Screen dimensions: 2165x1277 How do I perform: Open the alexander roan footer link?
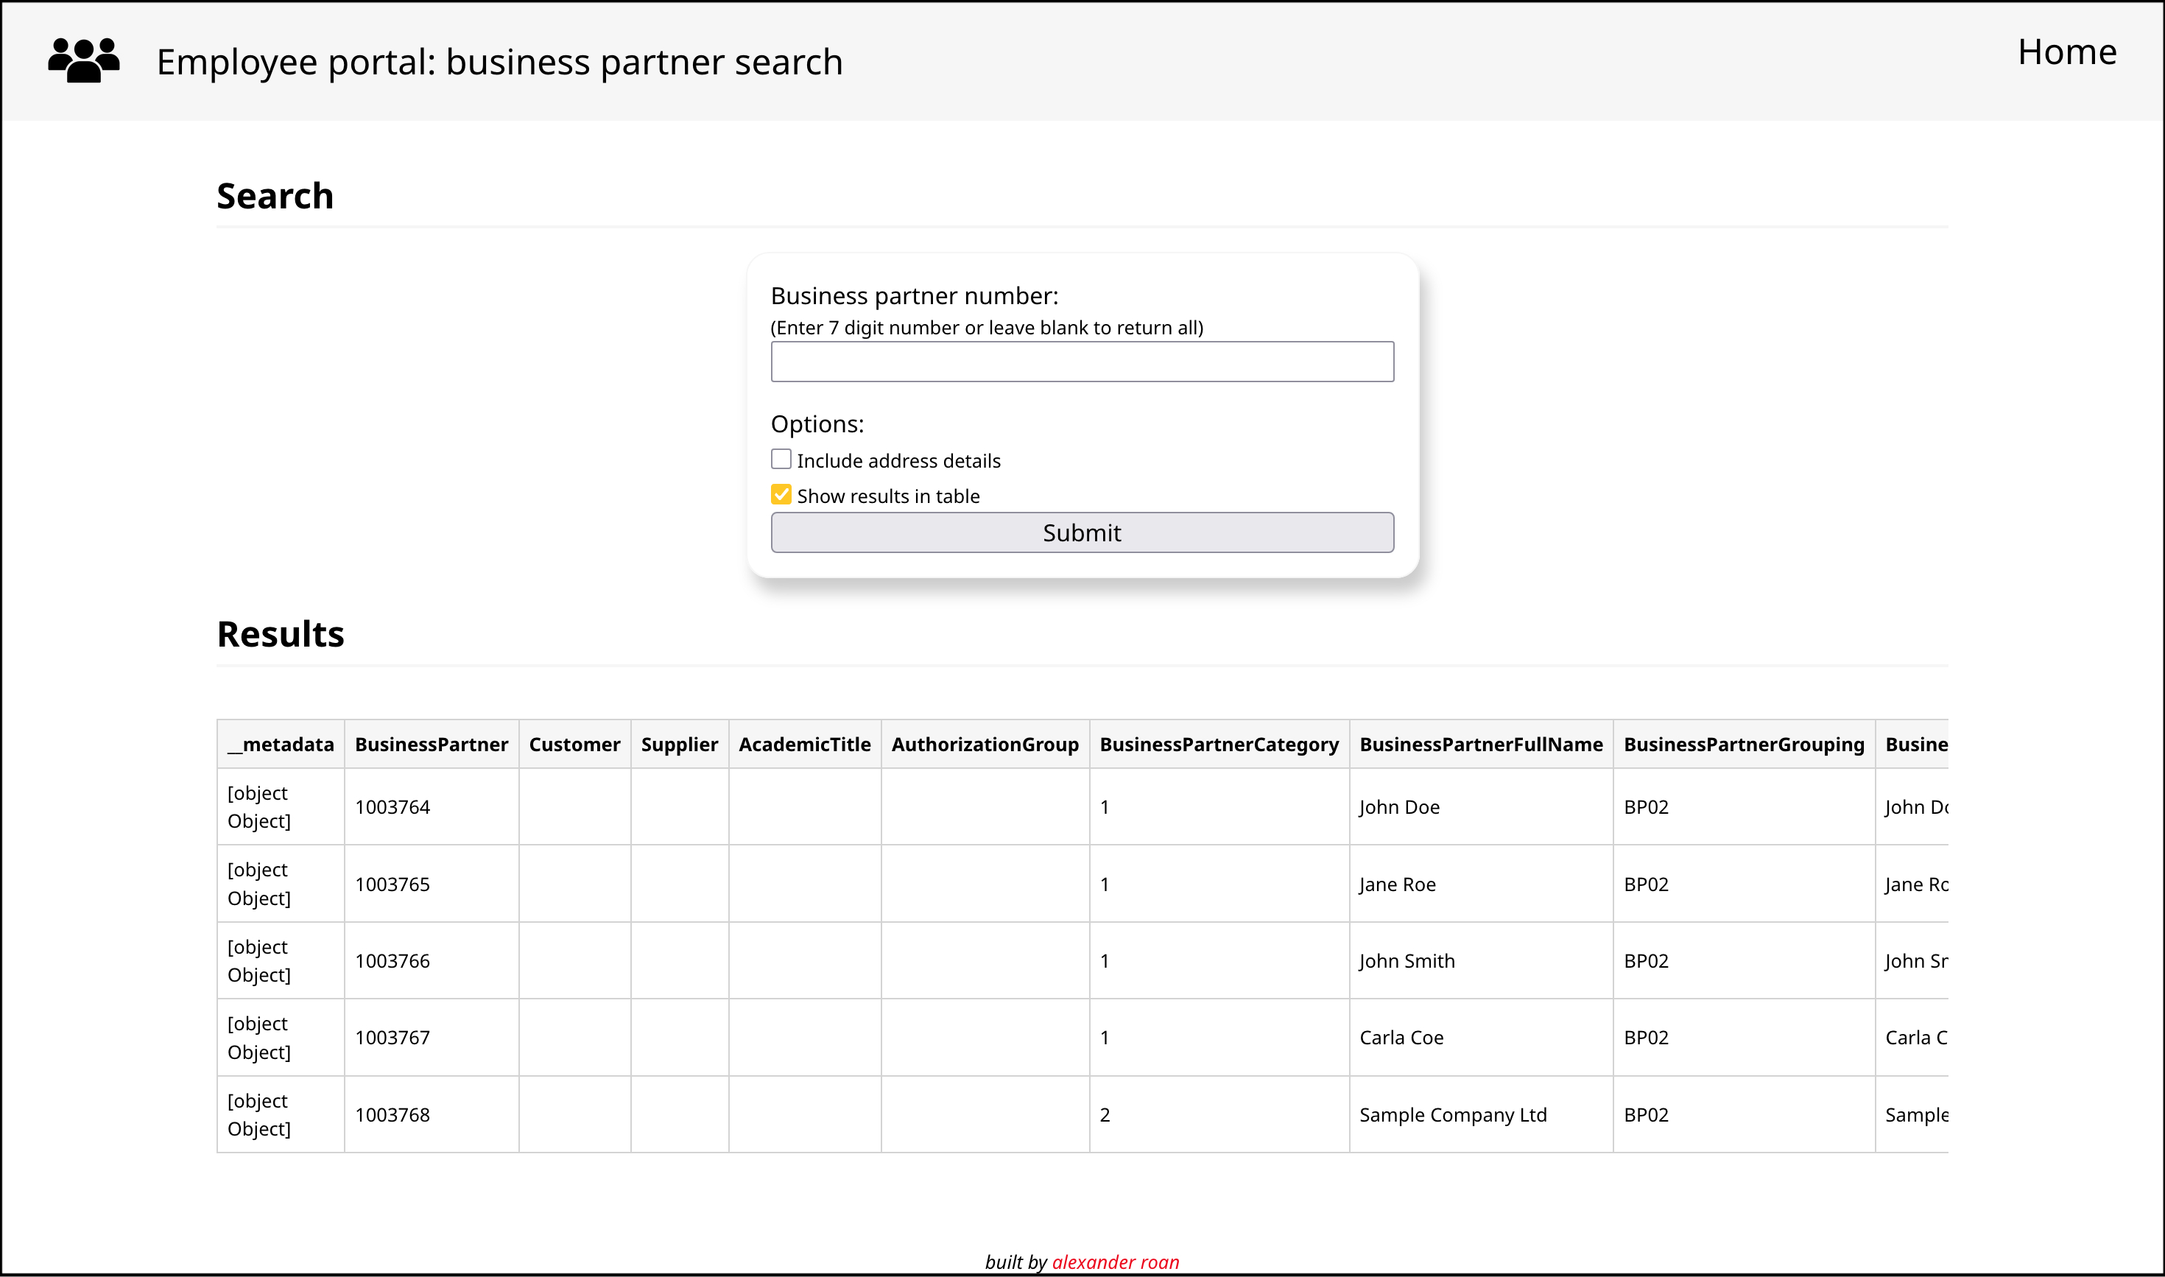[1115, 1262]
